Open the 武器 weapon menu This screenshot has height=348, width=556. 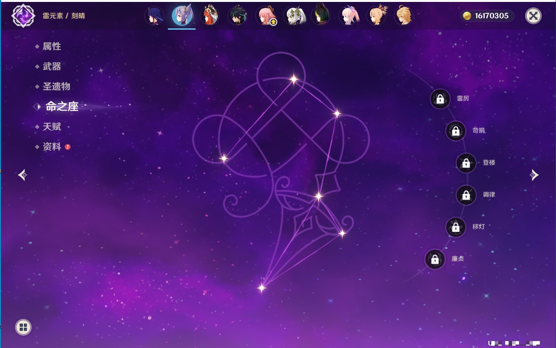pyautogui.click(x=52, y=67)
